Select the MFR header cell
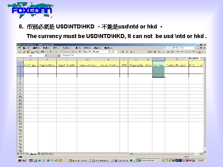 pos(124,64)
